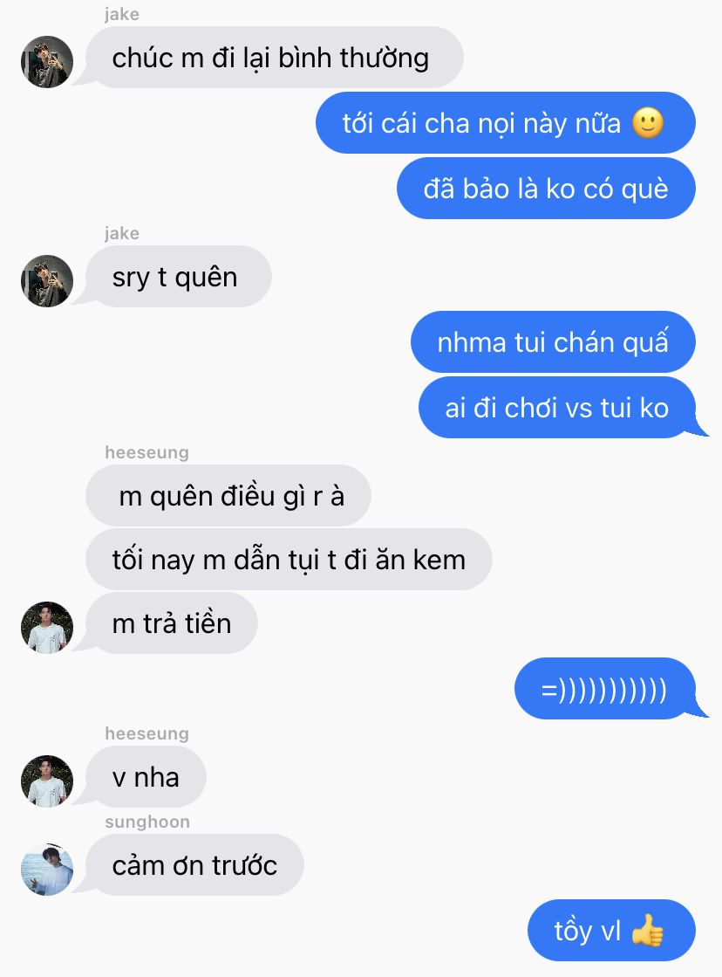The width and height of the screenshot is (722, 977).
Task: Tap the "sry t quên" message bubble
Action: (178, 277)
